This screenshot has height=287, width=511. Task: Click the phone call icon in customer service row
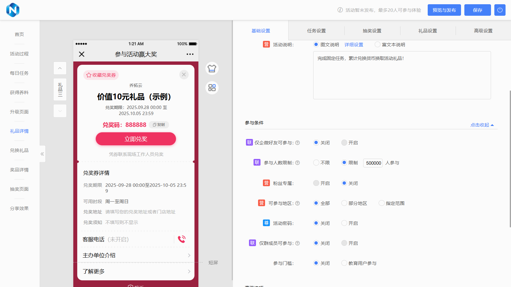(x=181, y=239)
